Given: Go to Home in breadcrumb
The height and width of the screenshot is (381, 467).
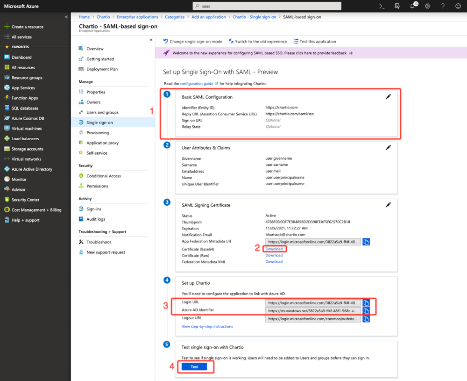Looking at the screenshot, I should point(84,17).
